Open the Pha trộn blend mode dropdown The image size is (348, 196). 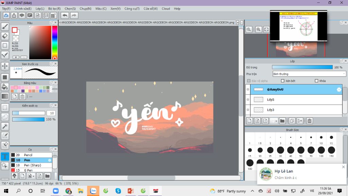309,74
